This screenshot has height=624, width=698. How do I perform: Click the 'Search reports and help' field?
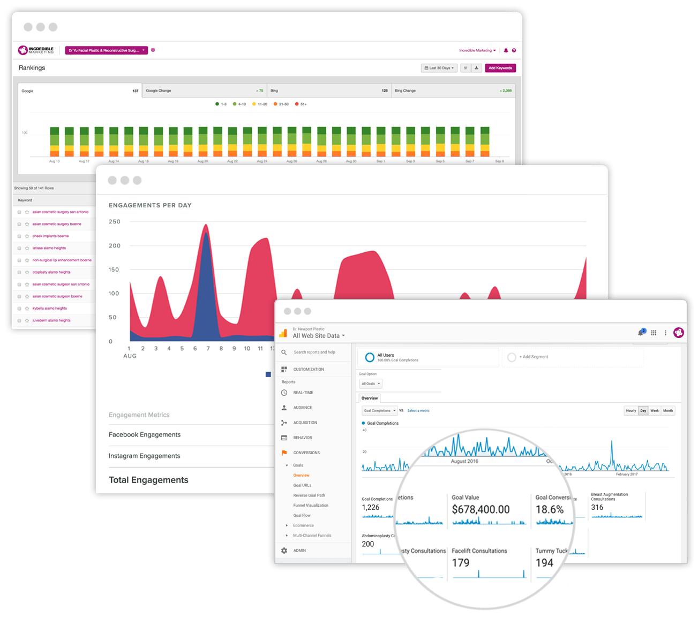(314, 352)
